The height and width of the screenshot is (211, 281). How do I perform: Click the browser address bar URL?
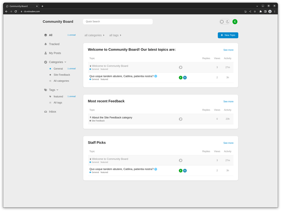32,11
